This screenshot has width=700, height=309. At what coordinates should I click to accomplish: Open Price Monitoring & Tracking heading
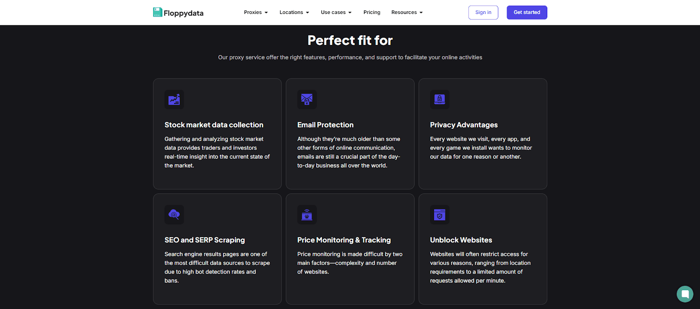[344, 240]
